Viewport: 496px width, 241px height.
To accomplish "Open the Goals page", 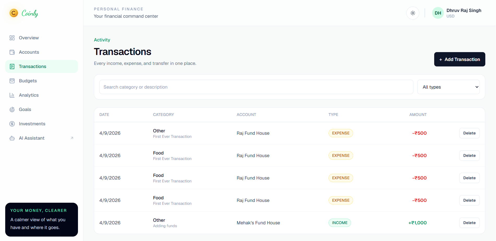I will coord(41,109).
